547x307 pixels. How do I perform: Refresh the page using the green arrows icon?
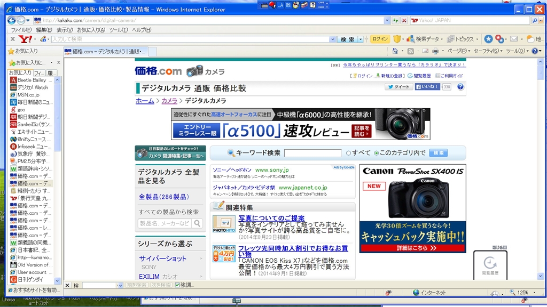coord(395,21)
